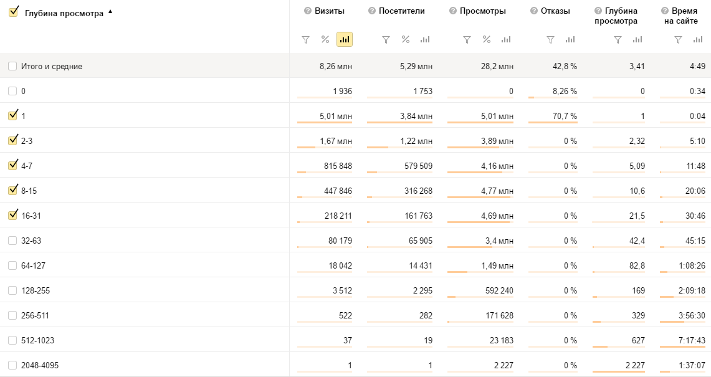
Task: Select the 2048-4095 row label
Action: click(40, 365)
